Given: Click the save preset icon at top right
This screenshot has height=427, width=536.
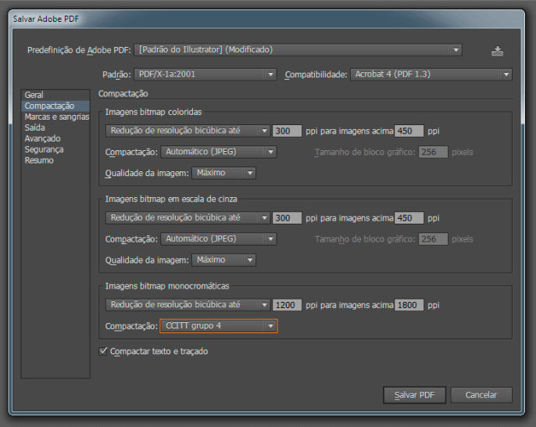Looking at the screenshot, I should point(497,51).
